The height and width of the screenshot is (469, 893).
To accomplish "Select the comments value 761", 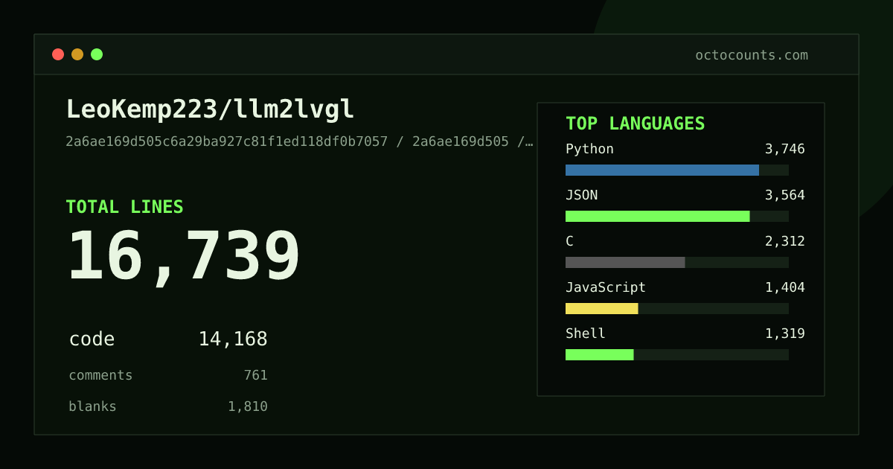I will [255, 375].
